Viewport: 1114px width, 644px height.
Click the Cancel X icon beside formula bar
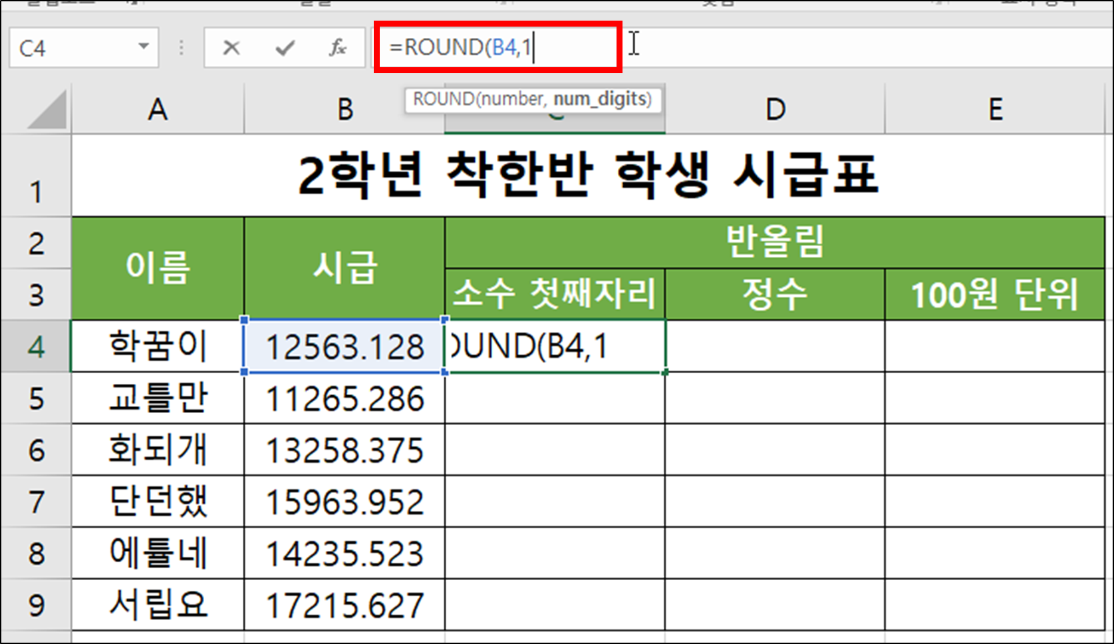231,47
